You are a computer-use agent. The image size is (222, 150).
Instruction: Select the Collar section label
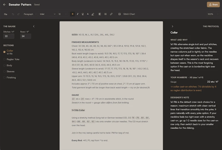pyautogui.click(x=10, y=51)
